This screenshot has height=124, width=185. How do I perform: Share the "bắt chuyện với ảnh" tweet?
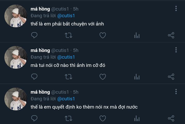click(x=171, y=35)
